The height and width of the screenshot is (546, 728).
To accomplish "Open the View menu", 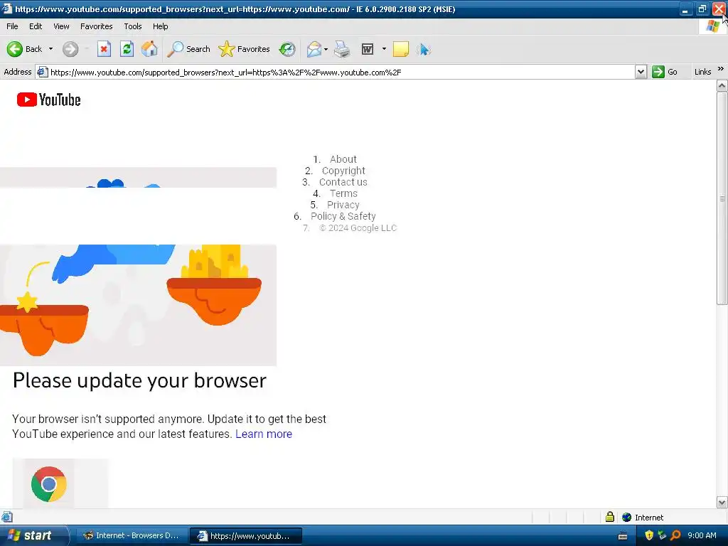I will click(x=61, y=26).
